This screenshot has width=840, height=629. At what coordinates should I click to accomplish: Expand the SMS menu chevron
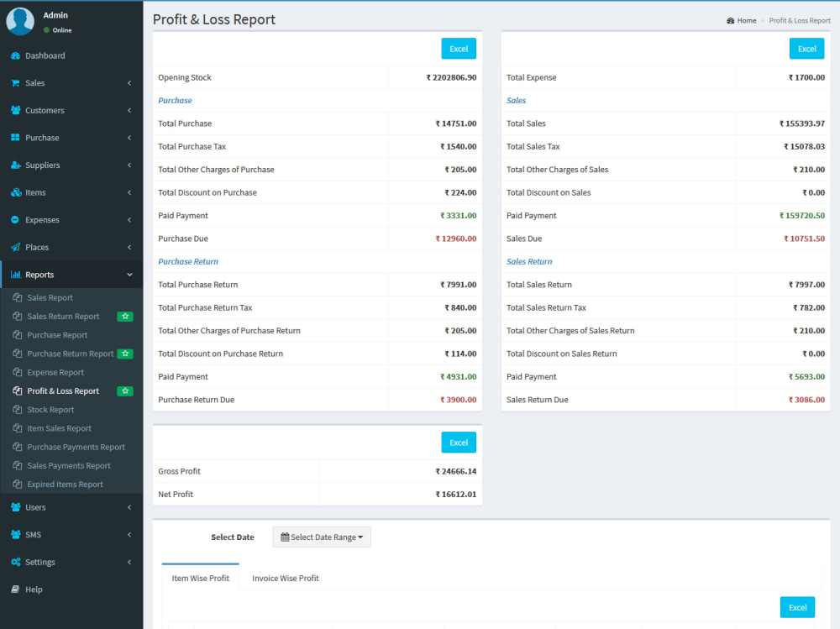129,535
